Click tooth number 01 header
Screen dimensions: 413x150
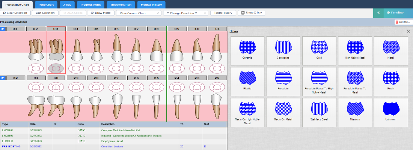[x=15, y=29]
